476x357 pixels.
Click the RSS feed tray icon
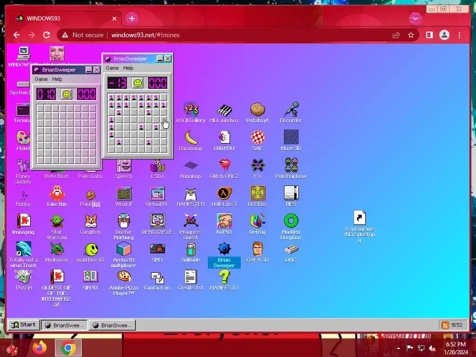click(445, 325)
